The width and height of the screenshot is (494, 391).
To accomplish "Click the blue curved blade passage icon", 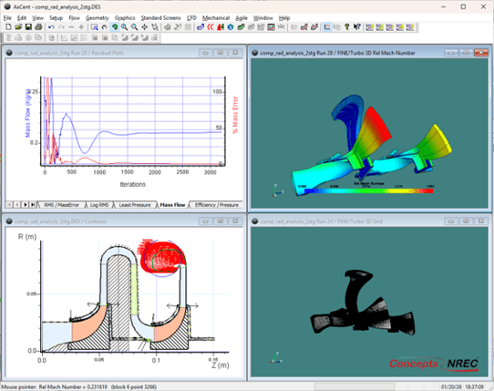I will tap(201, 27).
